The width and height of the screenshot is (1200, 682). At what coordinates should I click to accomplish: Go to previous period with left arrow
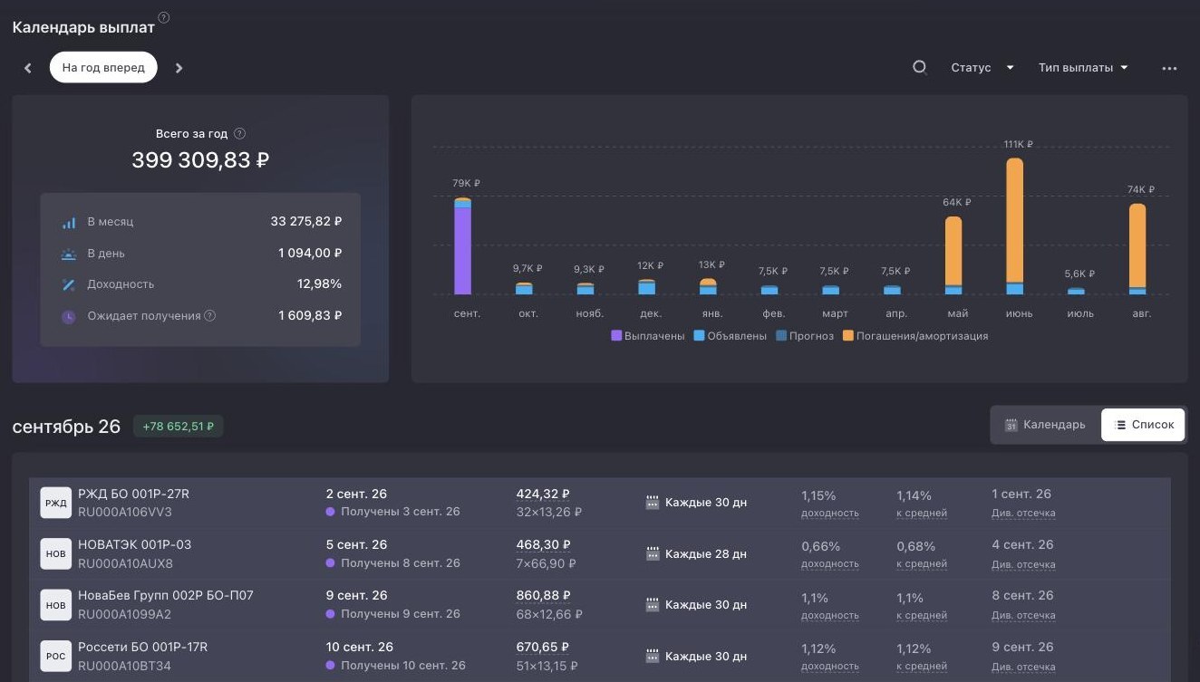(28, 68)
